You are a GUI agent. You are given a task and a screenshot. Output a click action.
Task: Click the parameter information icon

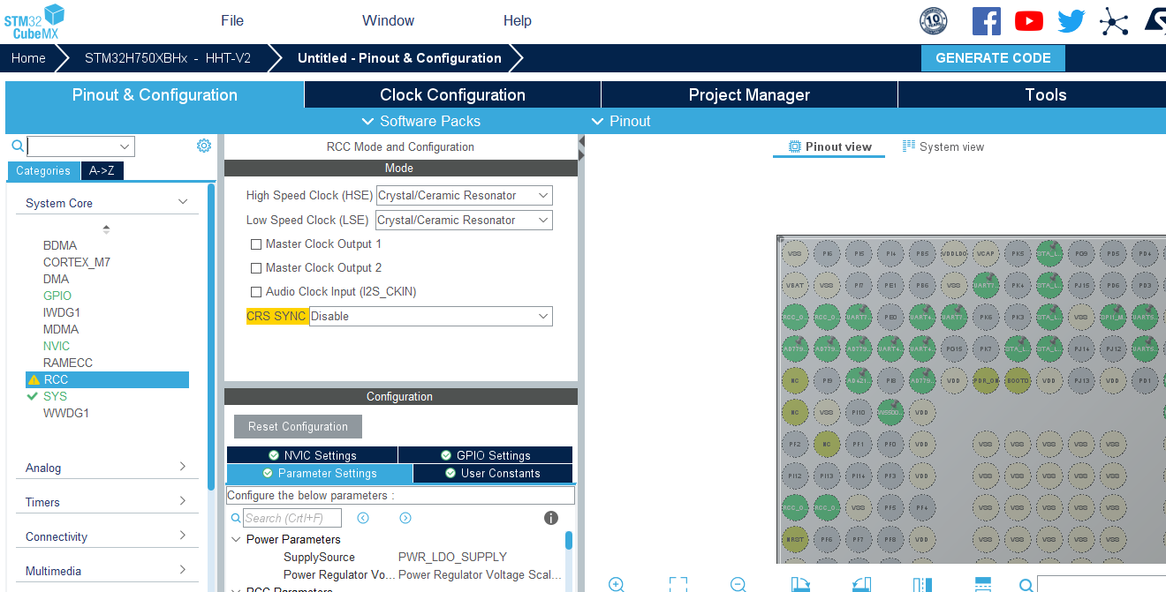[550, 518]
